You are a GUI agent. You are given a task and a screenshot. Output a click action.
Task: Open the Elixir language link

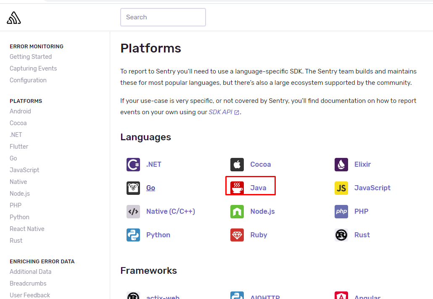click(362, 164)
